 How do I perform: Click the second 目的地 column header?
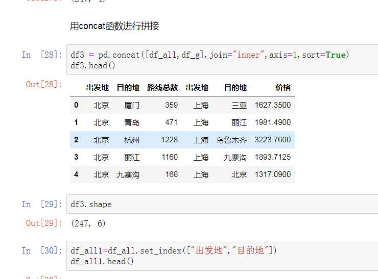click(x=235, y=87)
